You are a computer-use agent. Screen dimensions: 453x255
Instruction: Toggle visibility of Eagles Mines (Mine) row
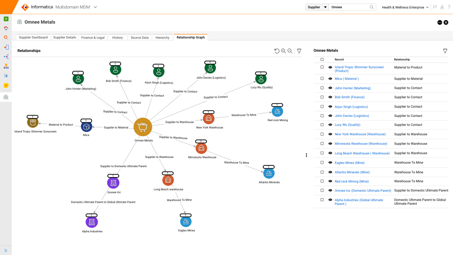coord(330,163)
